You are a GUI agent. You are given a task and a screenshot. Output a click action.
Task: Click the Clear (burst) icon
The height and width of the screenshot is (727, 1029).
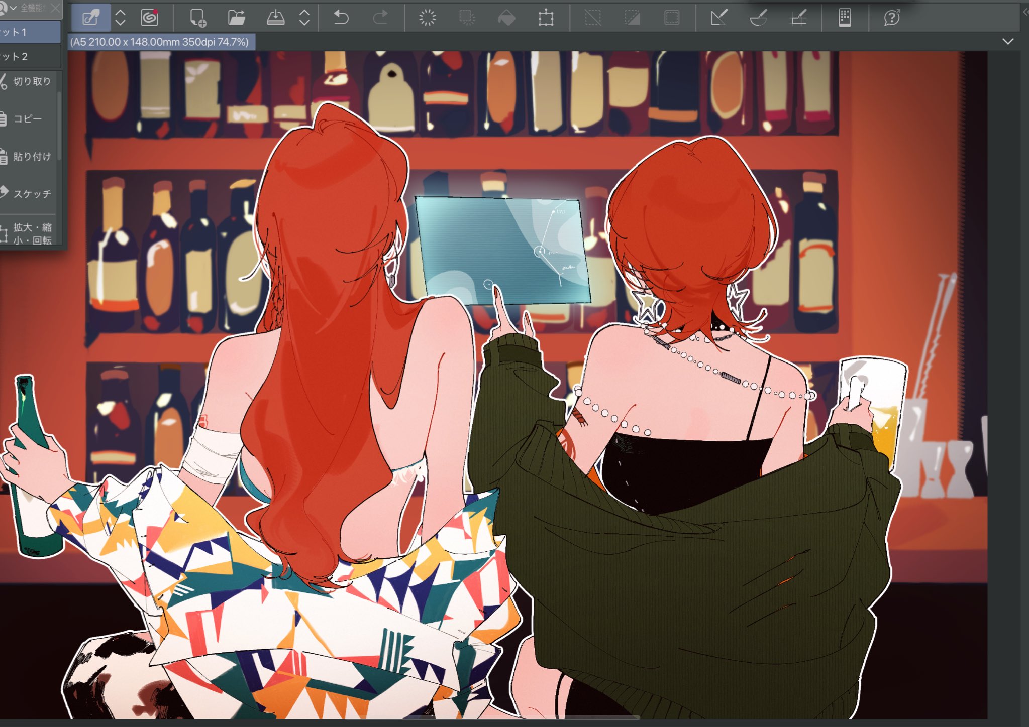click(x=428, y=18)
